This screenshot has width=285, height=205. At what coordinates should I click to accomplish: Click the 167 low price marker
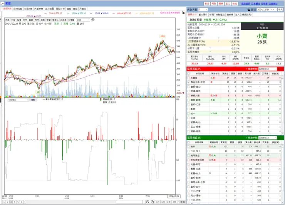coord(39,92)
